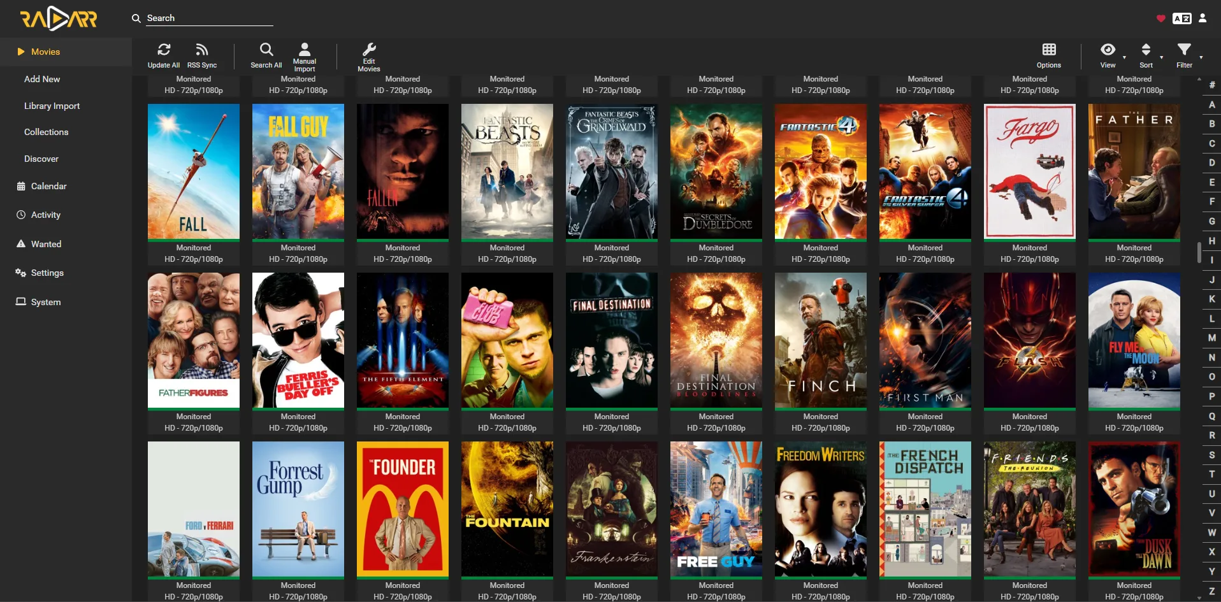The image size is (1221, 602).
Task: Click the red heart donate icon
Action: pos(1161,18)
